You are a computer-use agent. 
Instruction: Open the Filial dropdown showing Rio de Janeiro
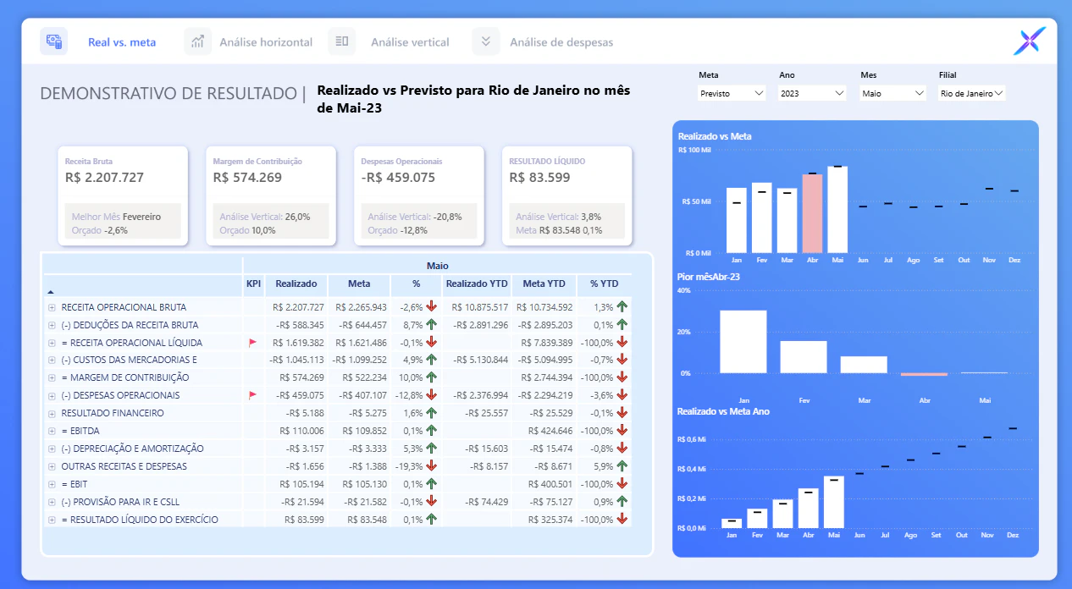[x=972, y=93]
